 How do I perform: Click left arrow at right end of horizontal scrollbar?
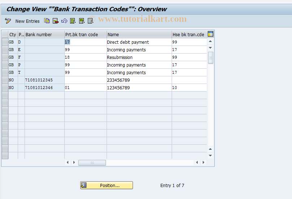click(197, 162)
